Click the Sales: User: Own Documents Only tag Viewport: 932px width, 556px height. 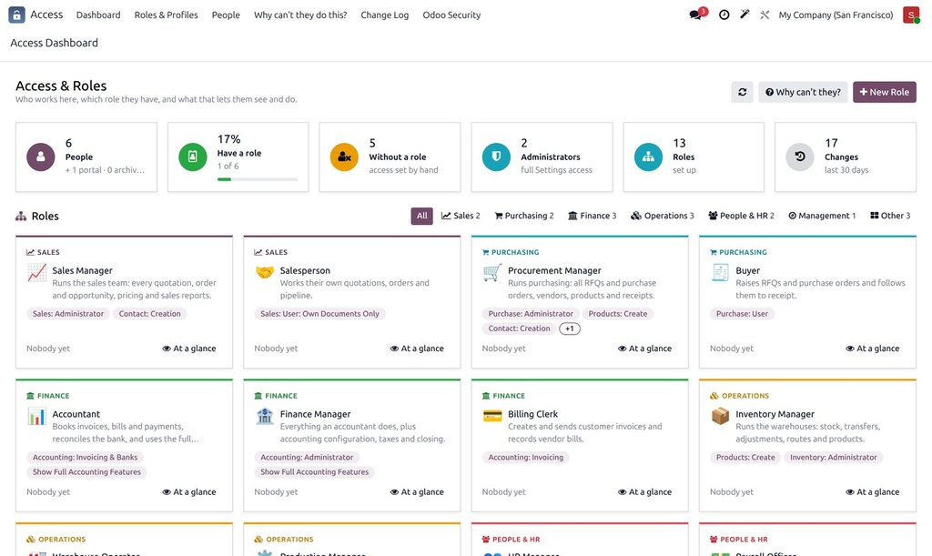[x=319, y=314]
